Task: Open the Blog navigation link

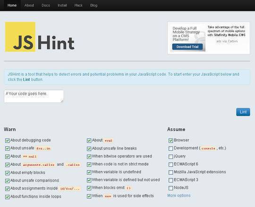Action: (x=94, y=5)
